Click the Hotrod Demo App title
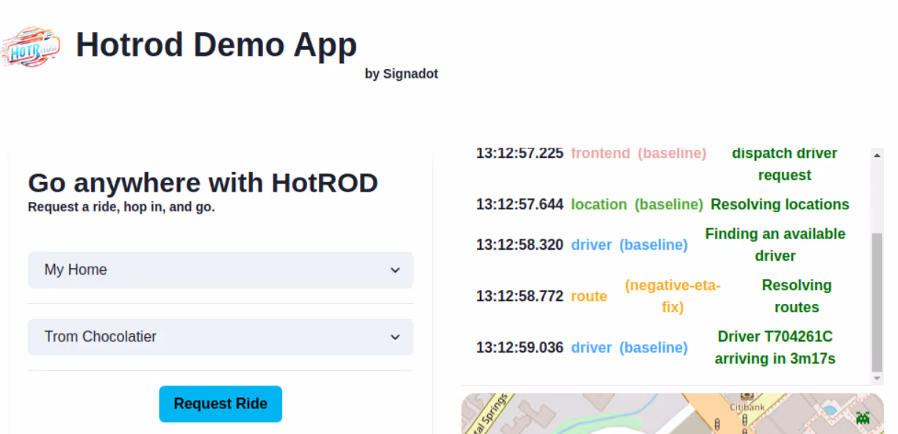 click(216, 45)
